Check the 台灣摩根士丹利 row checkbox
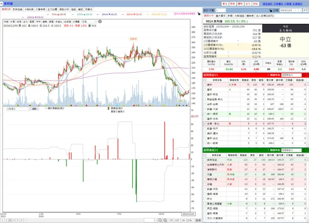The image size is (309, 223). (205, 165)
